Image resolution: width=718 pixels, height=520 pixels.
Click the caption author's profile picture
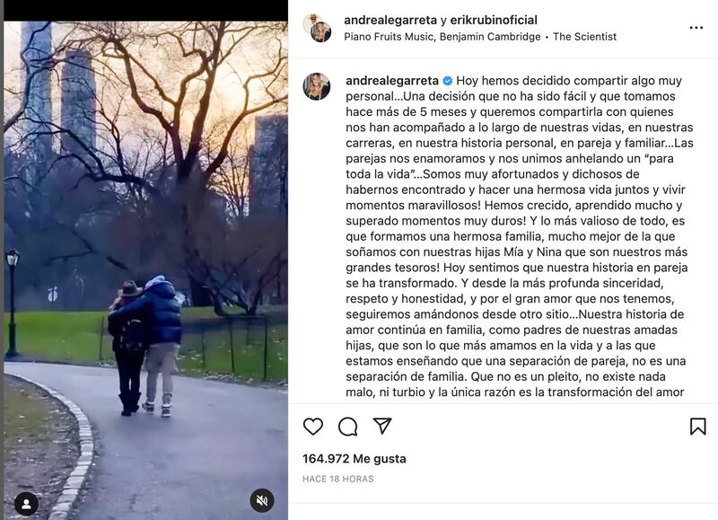[x=317, y=86]
